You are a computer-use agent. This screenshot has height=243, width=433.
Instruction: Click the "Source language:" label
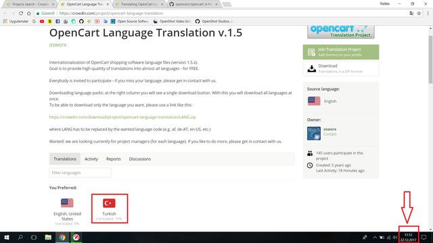pyautogui.click(x=323, y=89)
